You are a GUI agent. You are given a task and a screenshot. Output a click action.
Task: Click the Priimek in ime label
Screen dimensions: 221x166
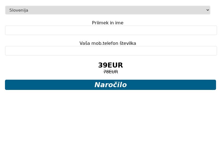coord(108,23)
